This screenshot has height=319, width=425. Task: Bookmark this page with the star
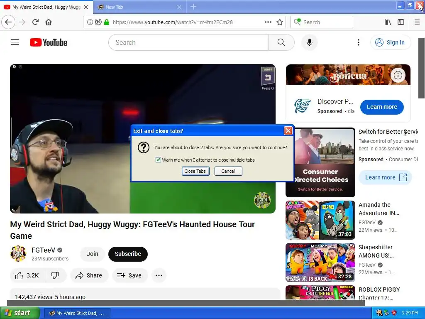coord(280,22)
